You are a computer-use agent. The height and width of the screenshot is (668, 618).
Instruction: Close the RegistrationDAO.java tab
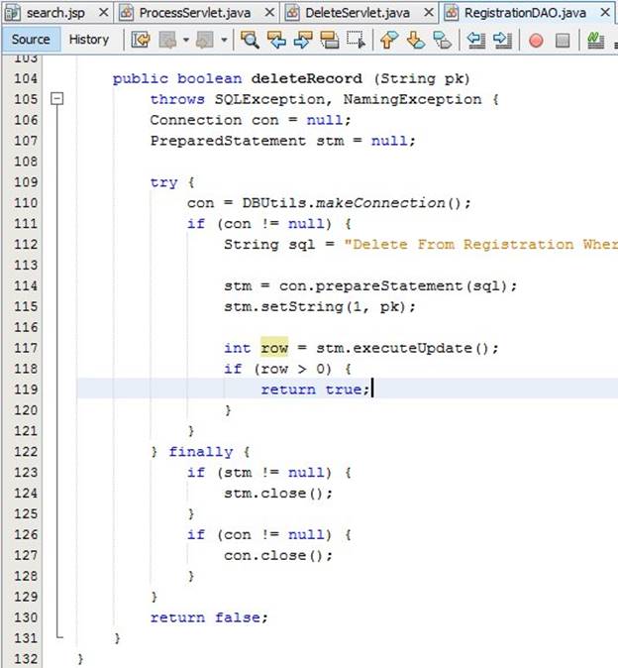tap(605, 13)
